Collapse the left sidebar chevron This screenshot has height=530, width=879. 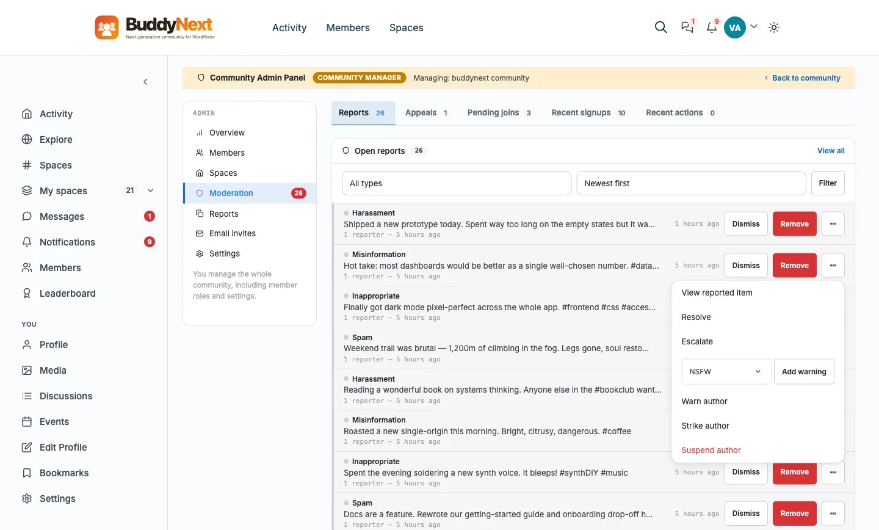click(x=145, y=82)
